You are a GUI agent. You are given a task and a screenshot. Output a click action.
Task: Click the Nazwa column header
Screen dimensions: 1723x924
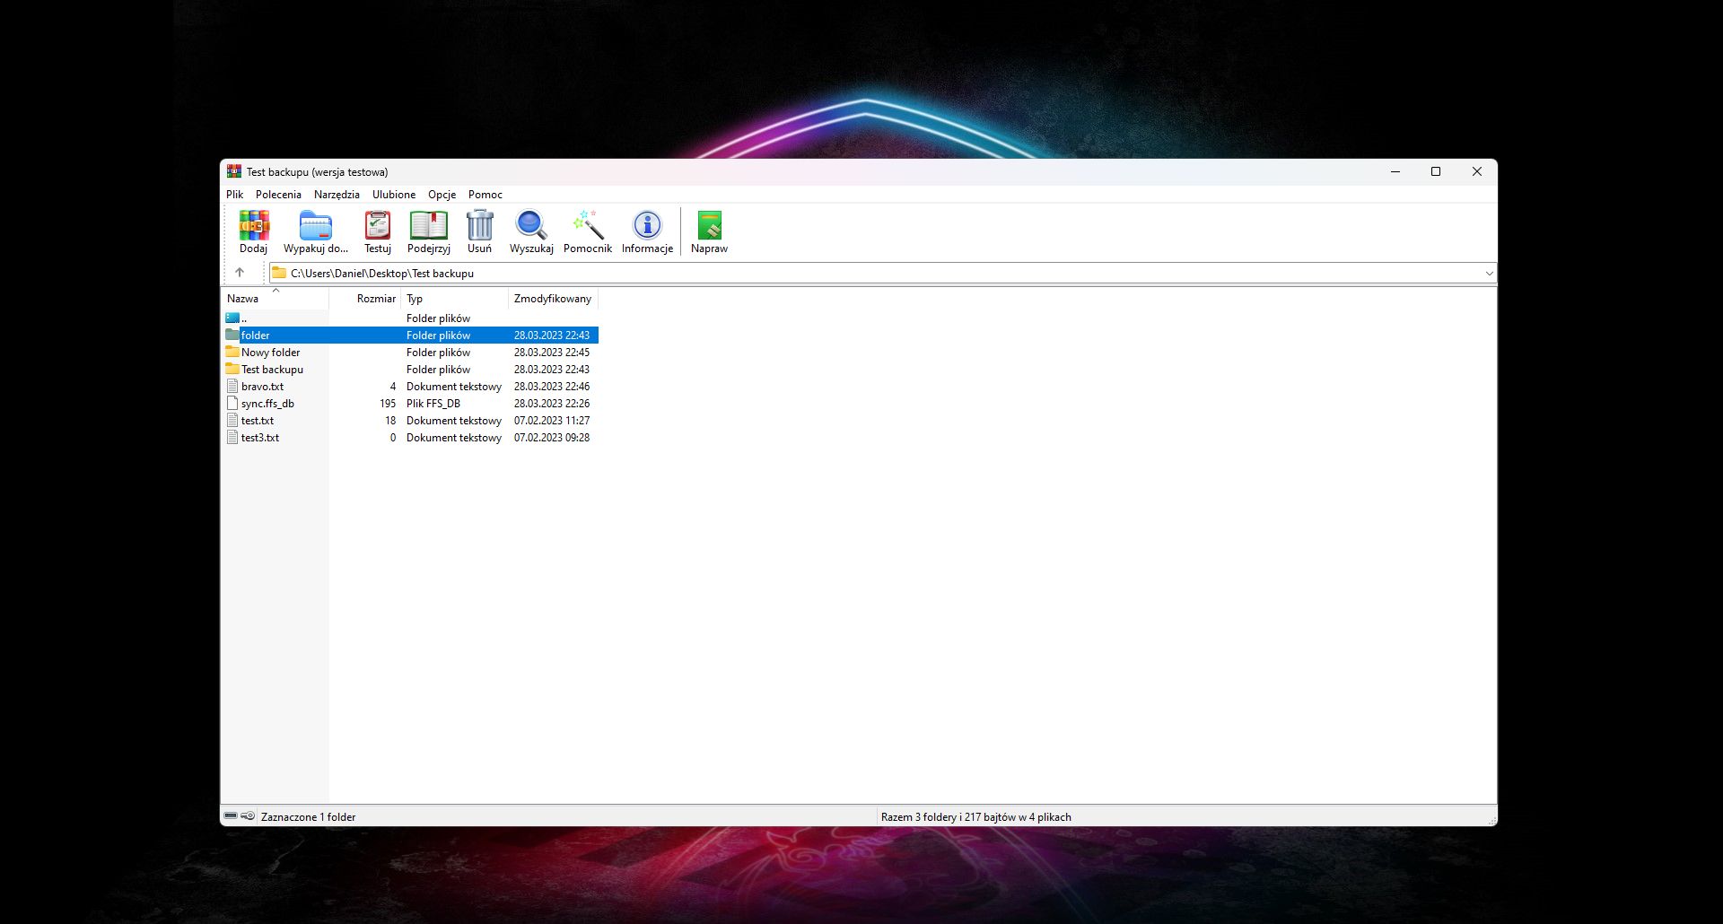pos(243,299)
